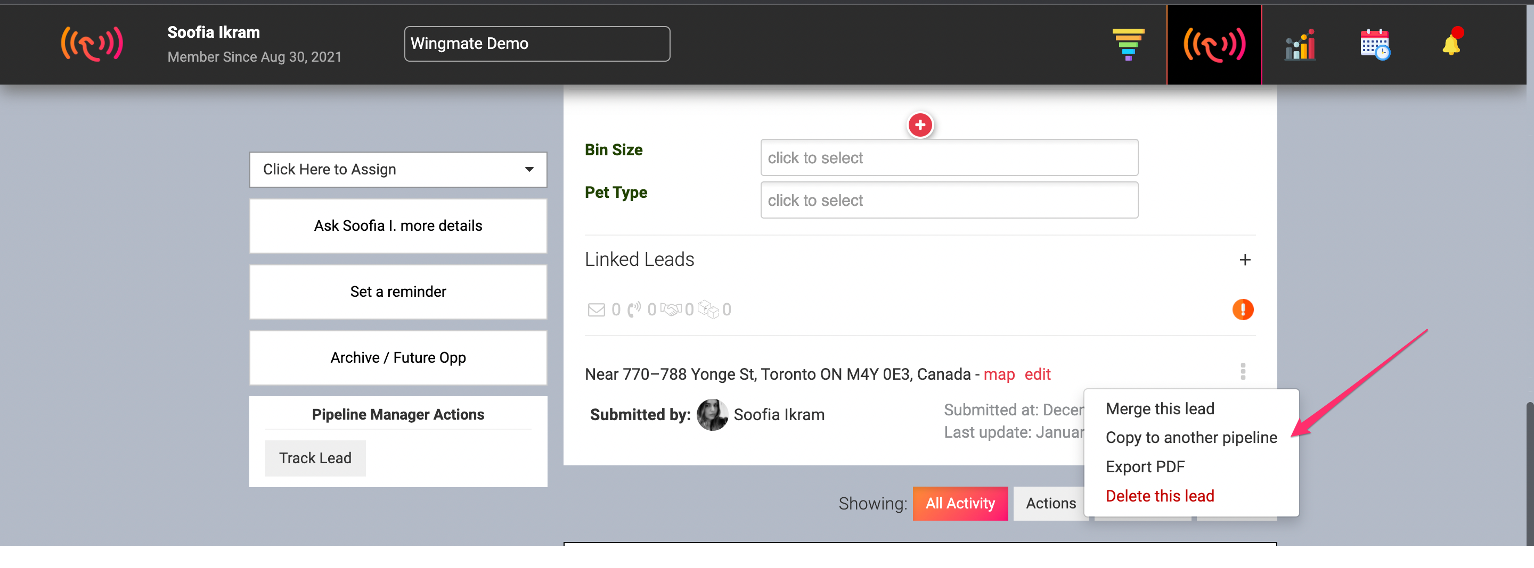The width and height of the screenshot is (1534, 568).
Task: Click the edit address link
Action: click(1038, 374)
